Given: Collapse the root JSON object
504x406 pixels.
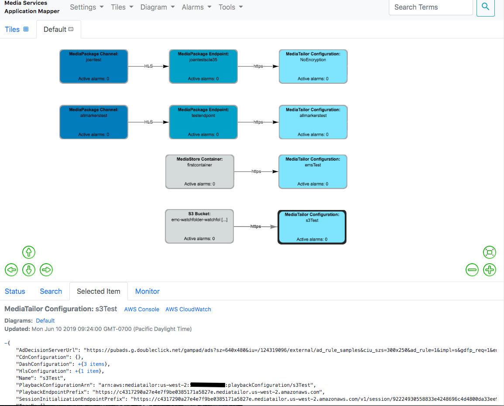Looking at the screenshot, I should click(x=6, y=343).
